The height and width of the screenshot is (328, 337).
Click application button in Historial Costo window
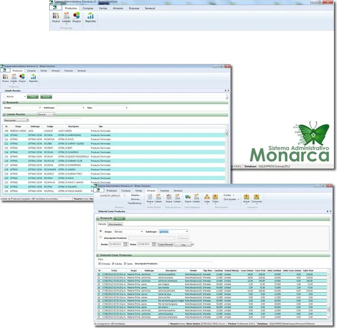[99, 191]
